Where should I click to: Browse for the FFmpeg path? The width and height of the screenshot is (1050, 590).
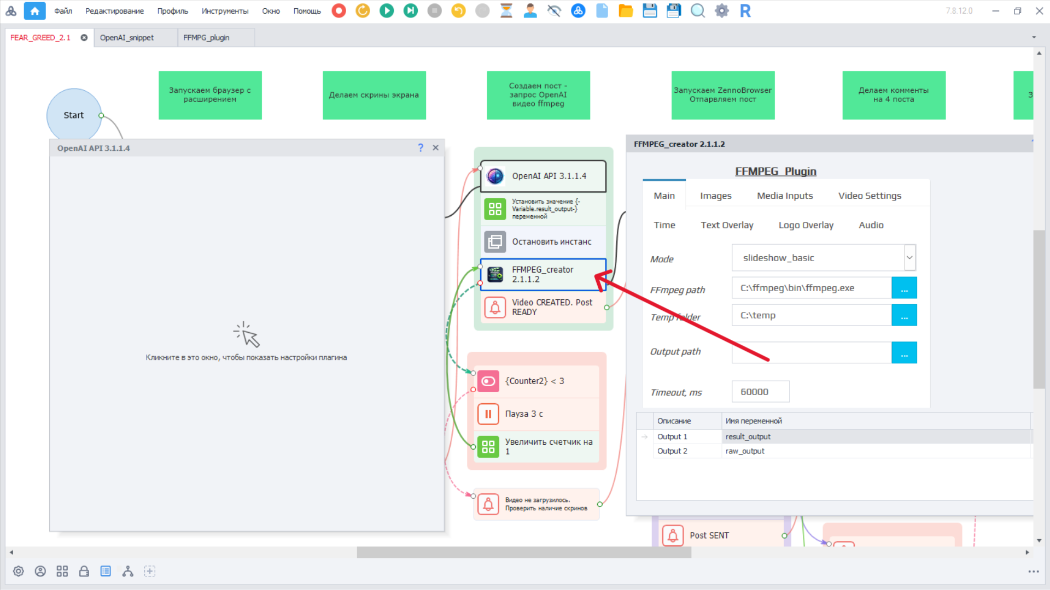click(x=904, y=288)
